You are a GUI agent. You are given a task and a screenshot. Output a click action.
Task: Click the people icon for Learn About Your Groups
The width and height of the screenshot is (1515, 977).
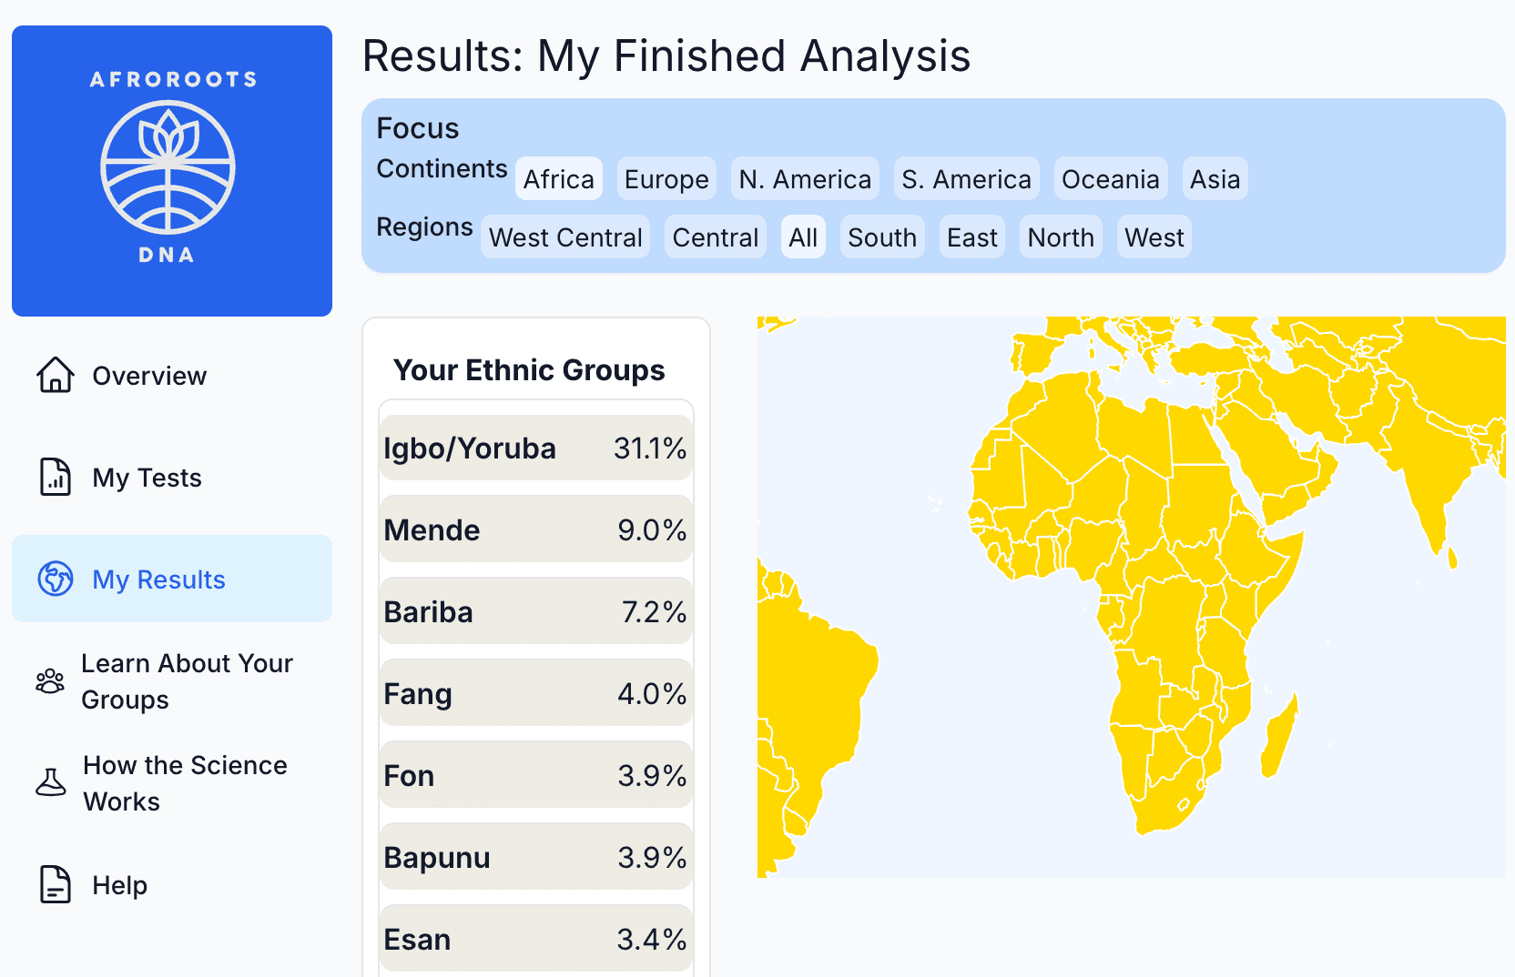coord(50,681)
